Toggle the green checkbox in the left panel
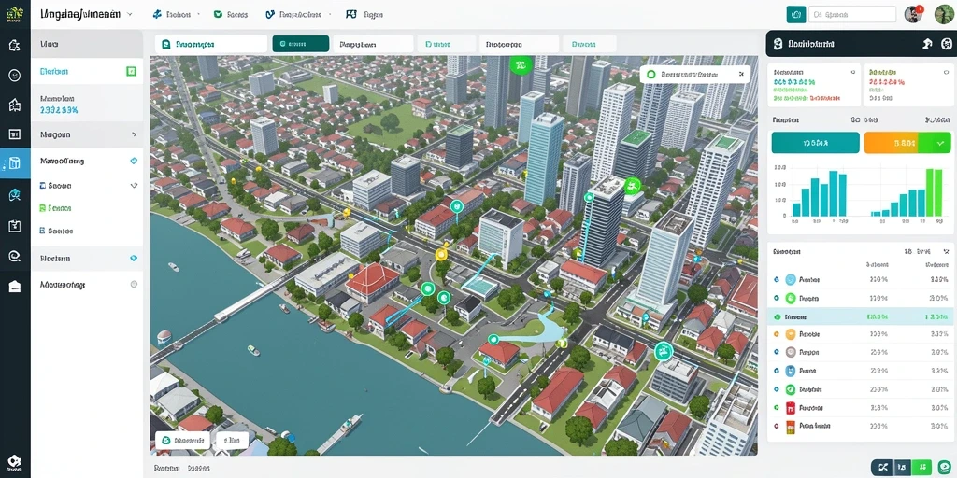 [x=131, y=71]
